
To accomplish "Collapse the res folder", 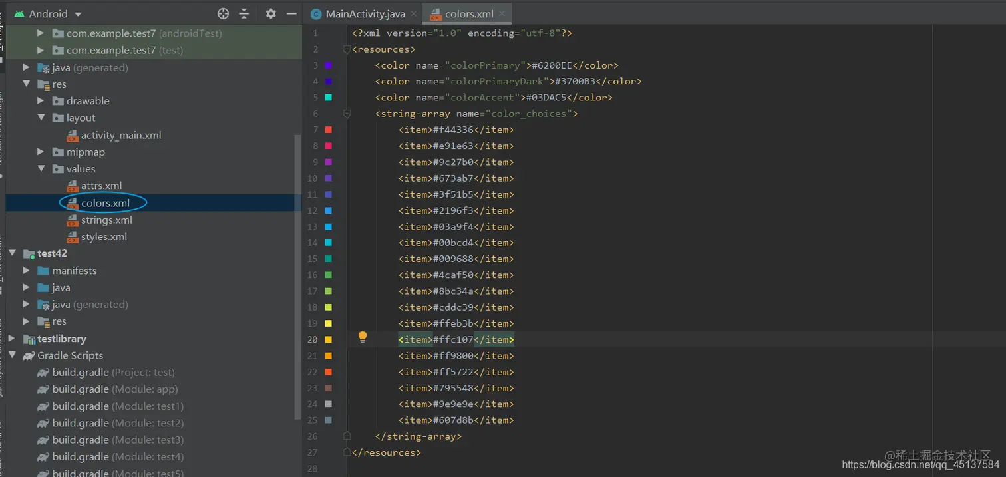I will click(x=26, y=84).
